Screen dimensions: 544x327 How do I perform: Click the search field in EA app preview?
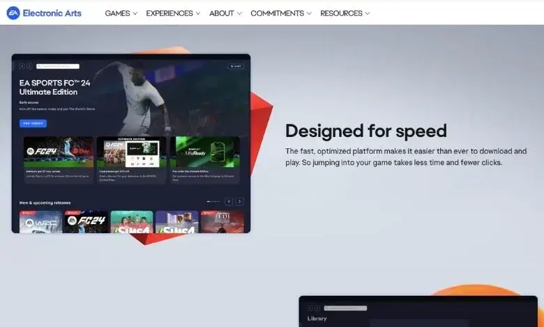[x=58, y=66]
